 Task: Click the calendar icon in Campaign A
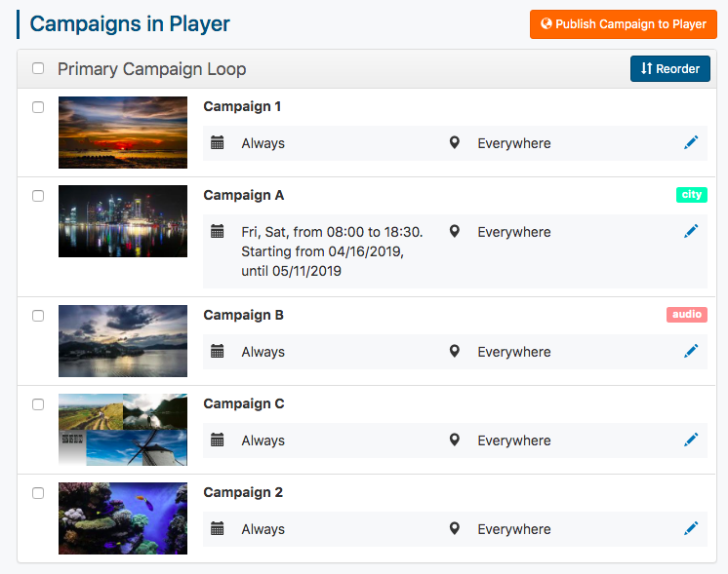coord(218,231)
